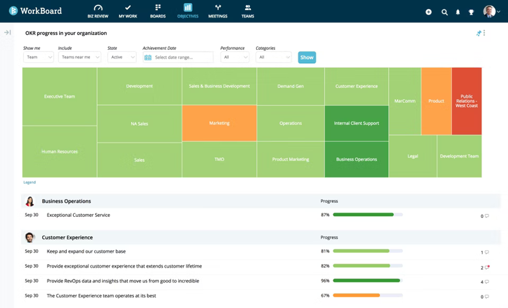Viewport: 508px width, 308px height.
Task: Select the orange Marketing heatmap tile
Action: click(x=219, y=123)
